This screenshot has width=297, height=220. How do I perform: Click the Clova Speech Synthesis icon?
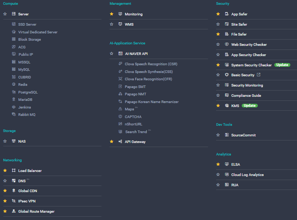(x=120, y=71)
